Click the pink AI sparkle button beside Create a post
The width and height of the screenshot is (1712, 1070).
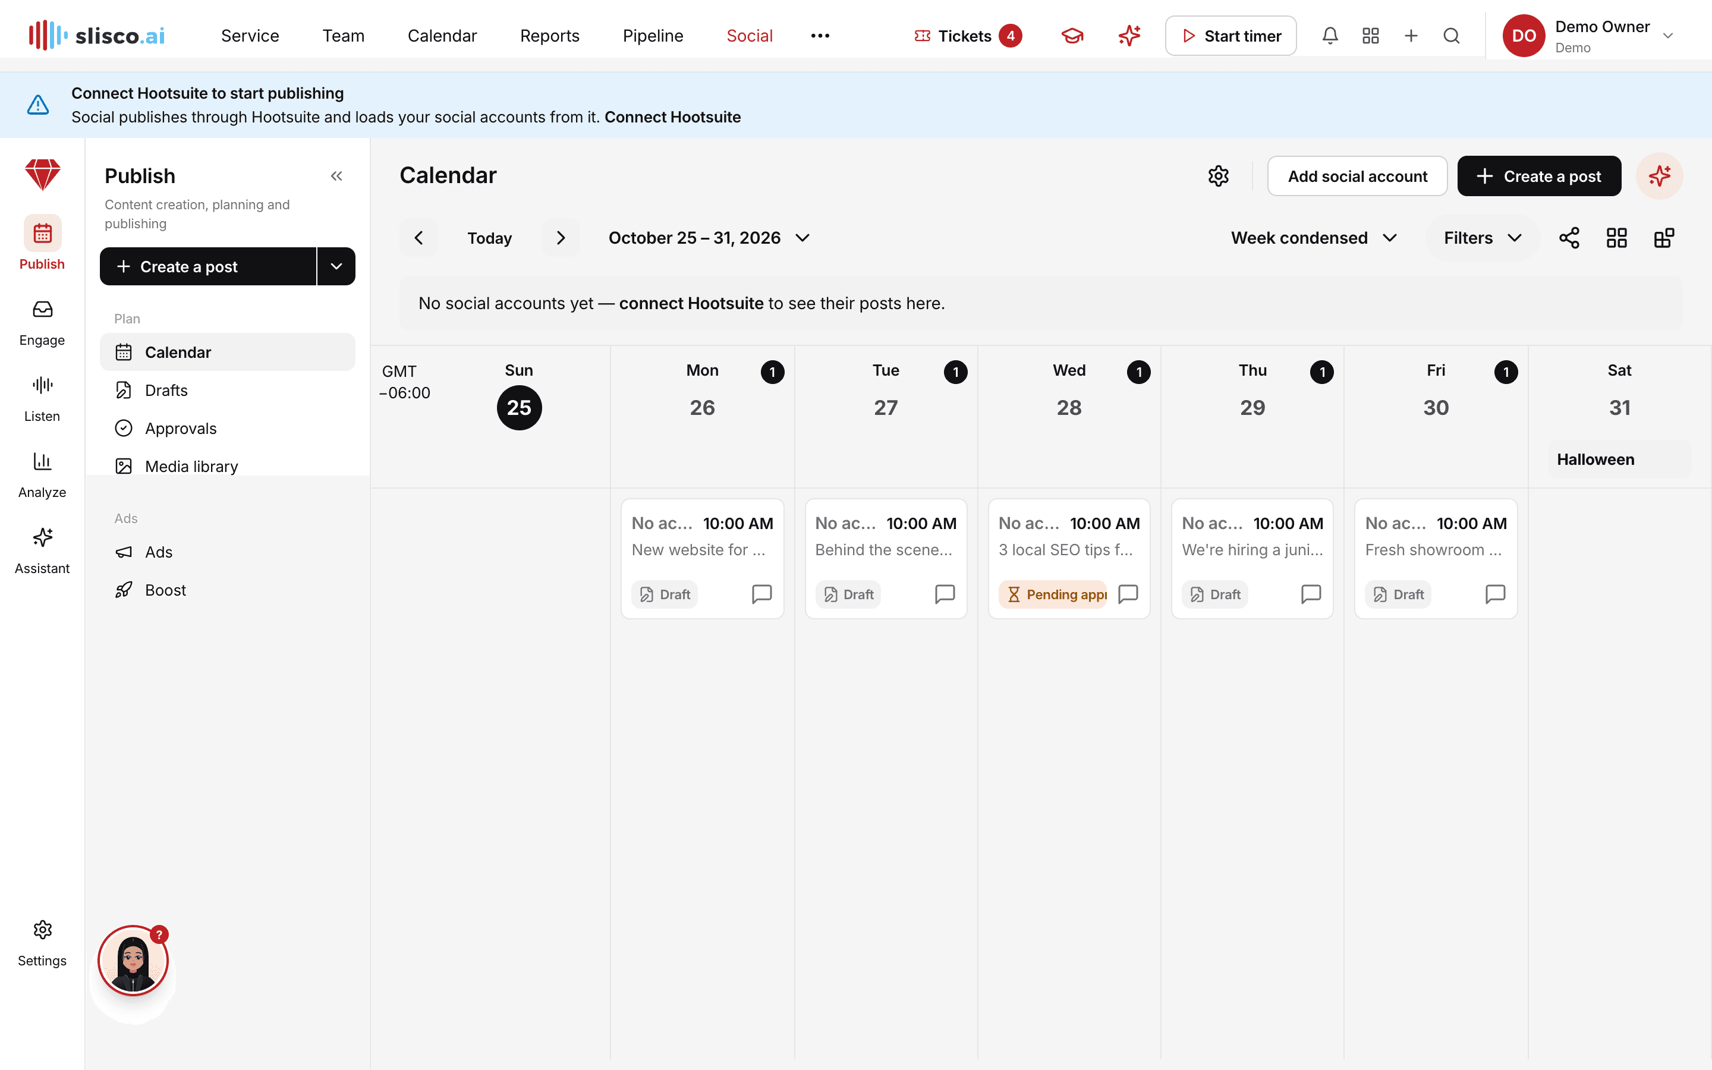click(x=1659, y=176)
